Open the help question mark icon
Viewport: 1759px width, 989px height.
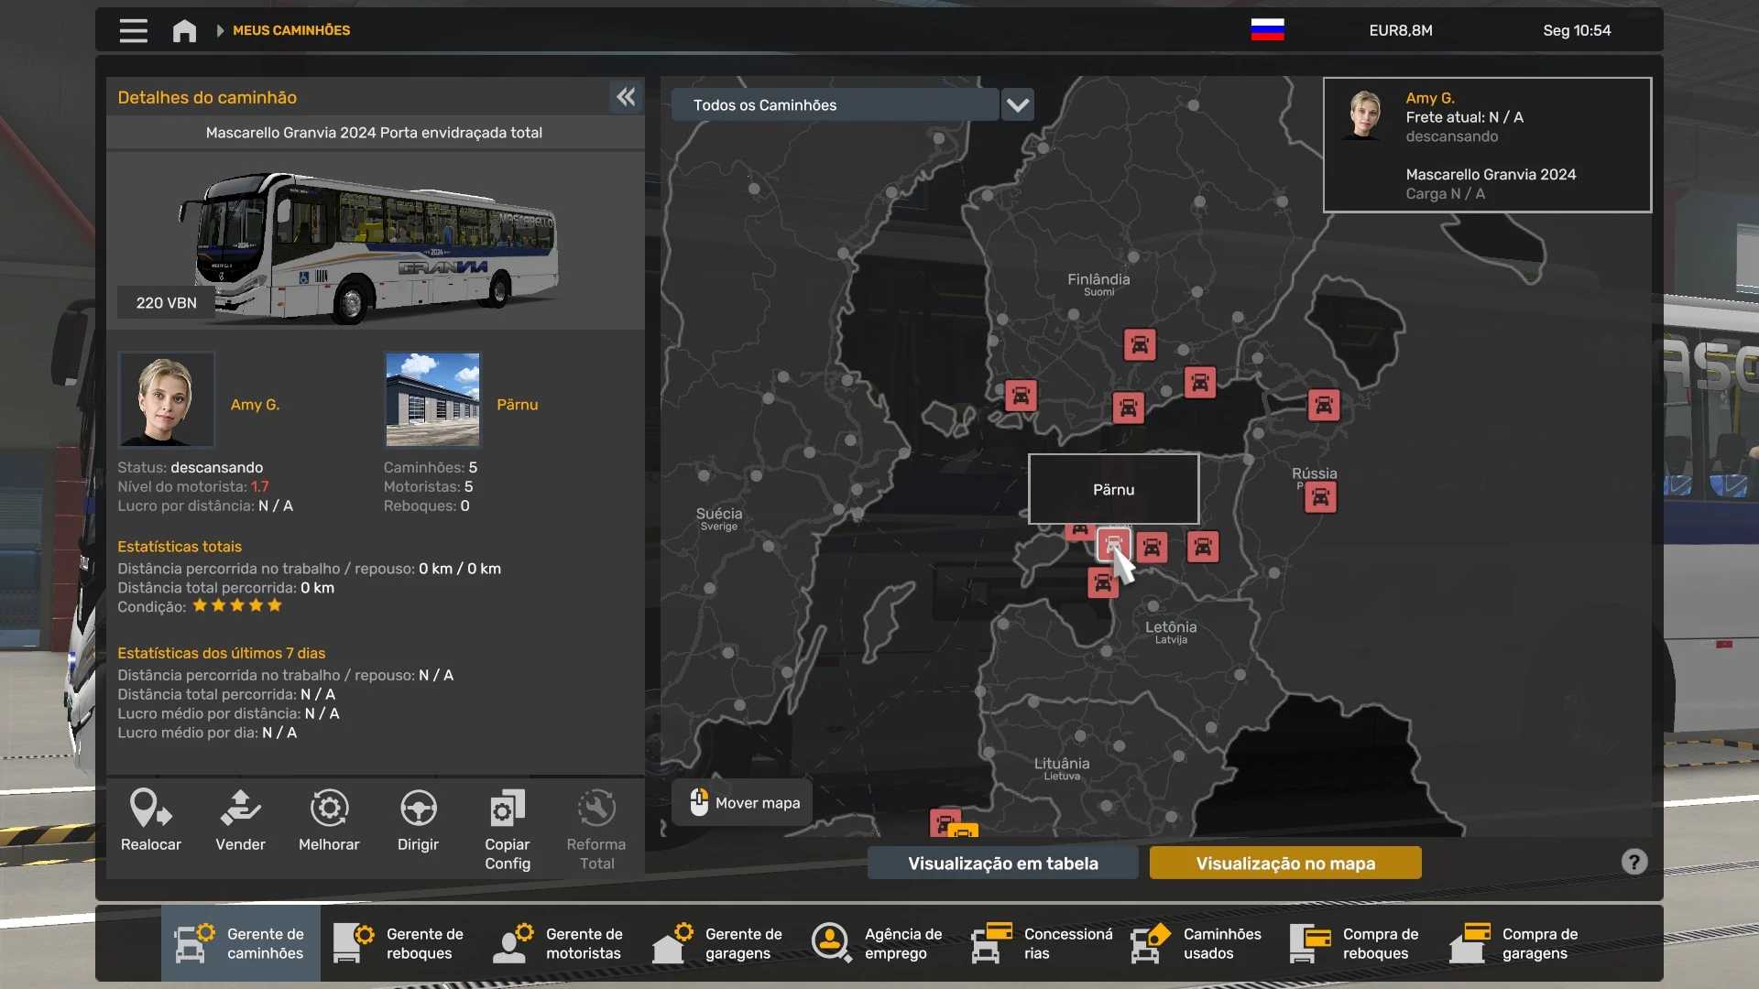(1633, 862)
